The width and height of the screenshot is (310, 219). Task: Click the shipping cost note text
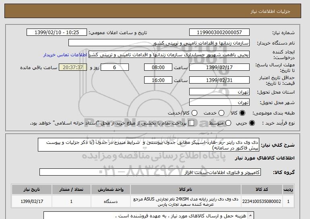coord(180,216)
